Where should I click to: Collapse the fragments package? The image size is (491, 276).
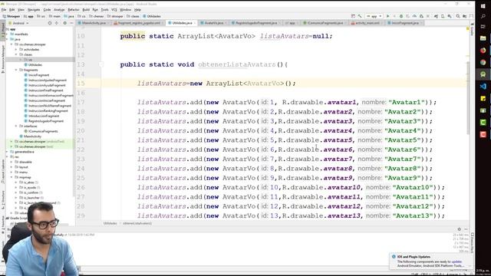(x=16, y=70)
